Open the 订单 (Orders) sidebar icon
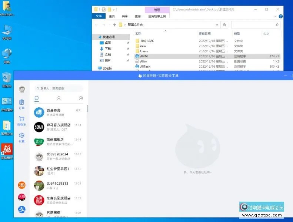 (x=21, y=104)
